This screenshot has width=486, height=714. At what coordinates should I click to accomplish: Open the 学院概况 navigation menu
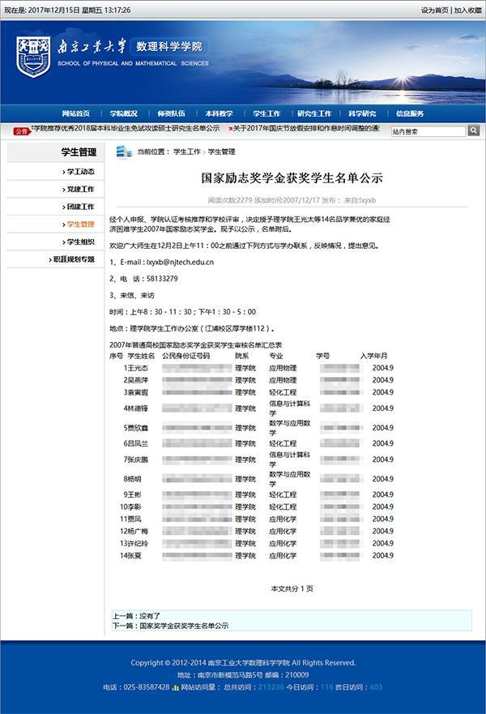[124, 113]
